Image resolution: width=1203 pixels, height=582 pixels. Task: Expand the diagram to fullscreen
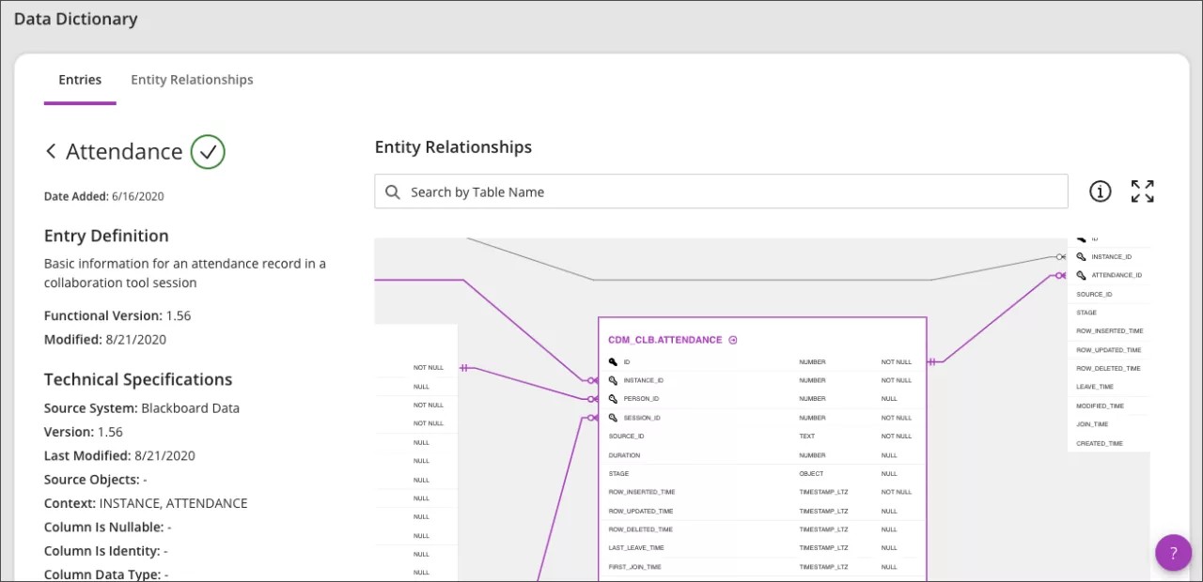[x=1142, y=191]
